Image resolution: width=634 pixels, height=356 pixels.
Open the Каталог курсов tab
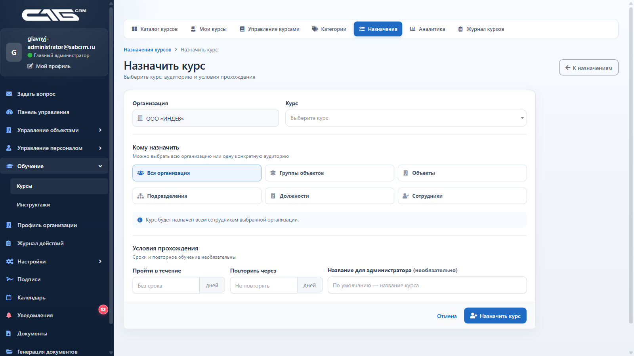(155, 29)
